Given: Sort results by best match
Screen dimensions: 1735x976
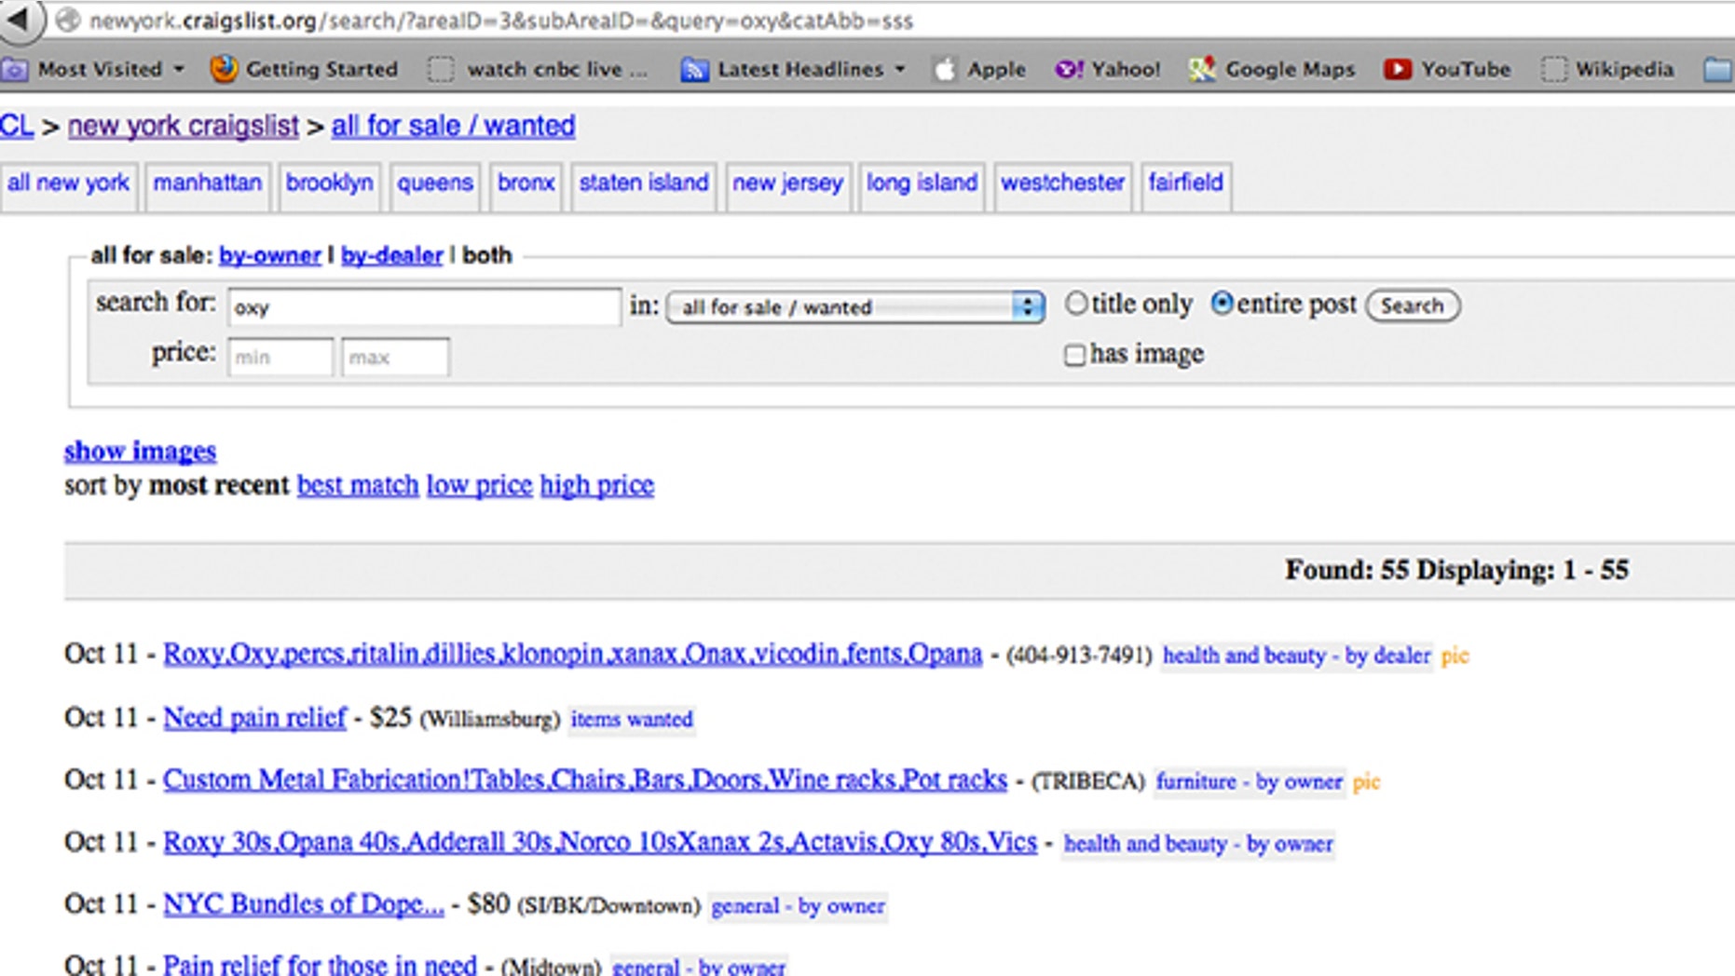Looking at the screenshot, I should (358, 485).
